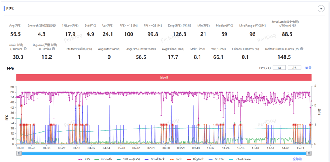Click the FPS section title
Screen dimensions: 330x162
tap(10, 9)
